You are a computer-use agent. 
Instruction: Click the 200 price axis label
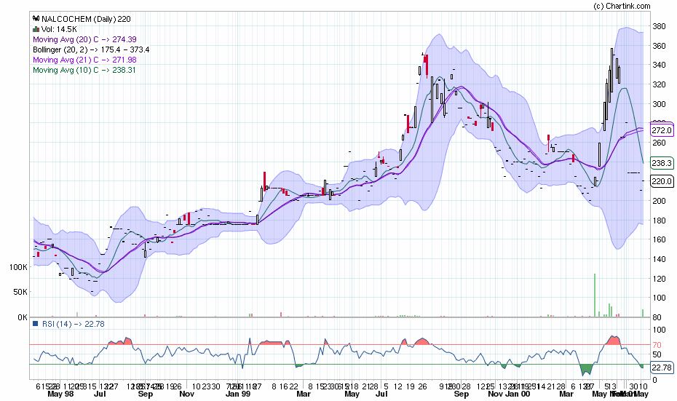tap(659, 200)
